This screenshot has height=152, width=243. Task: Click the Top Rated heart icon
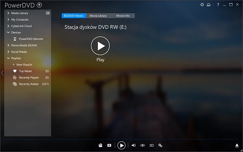point(15,71)
